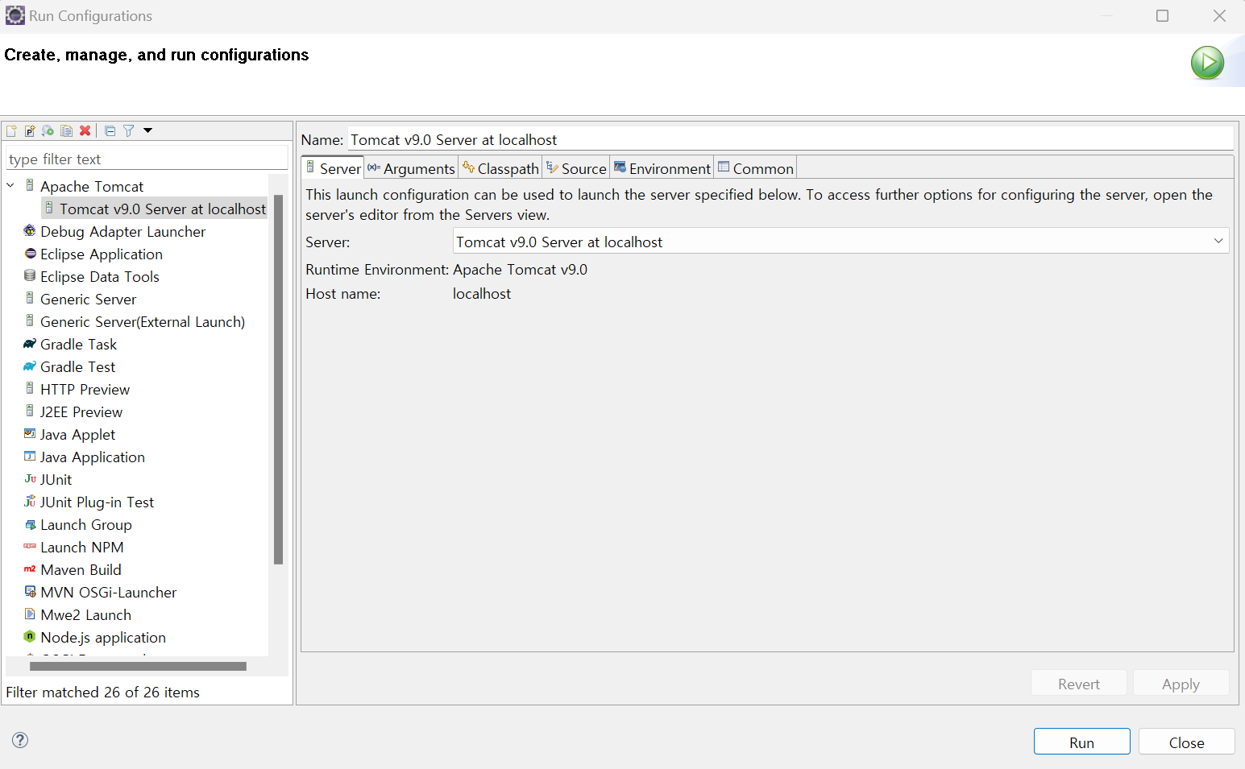Click the type filter text field

[147, 159]
